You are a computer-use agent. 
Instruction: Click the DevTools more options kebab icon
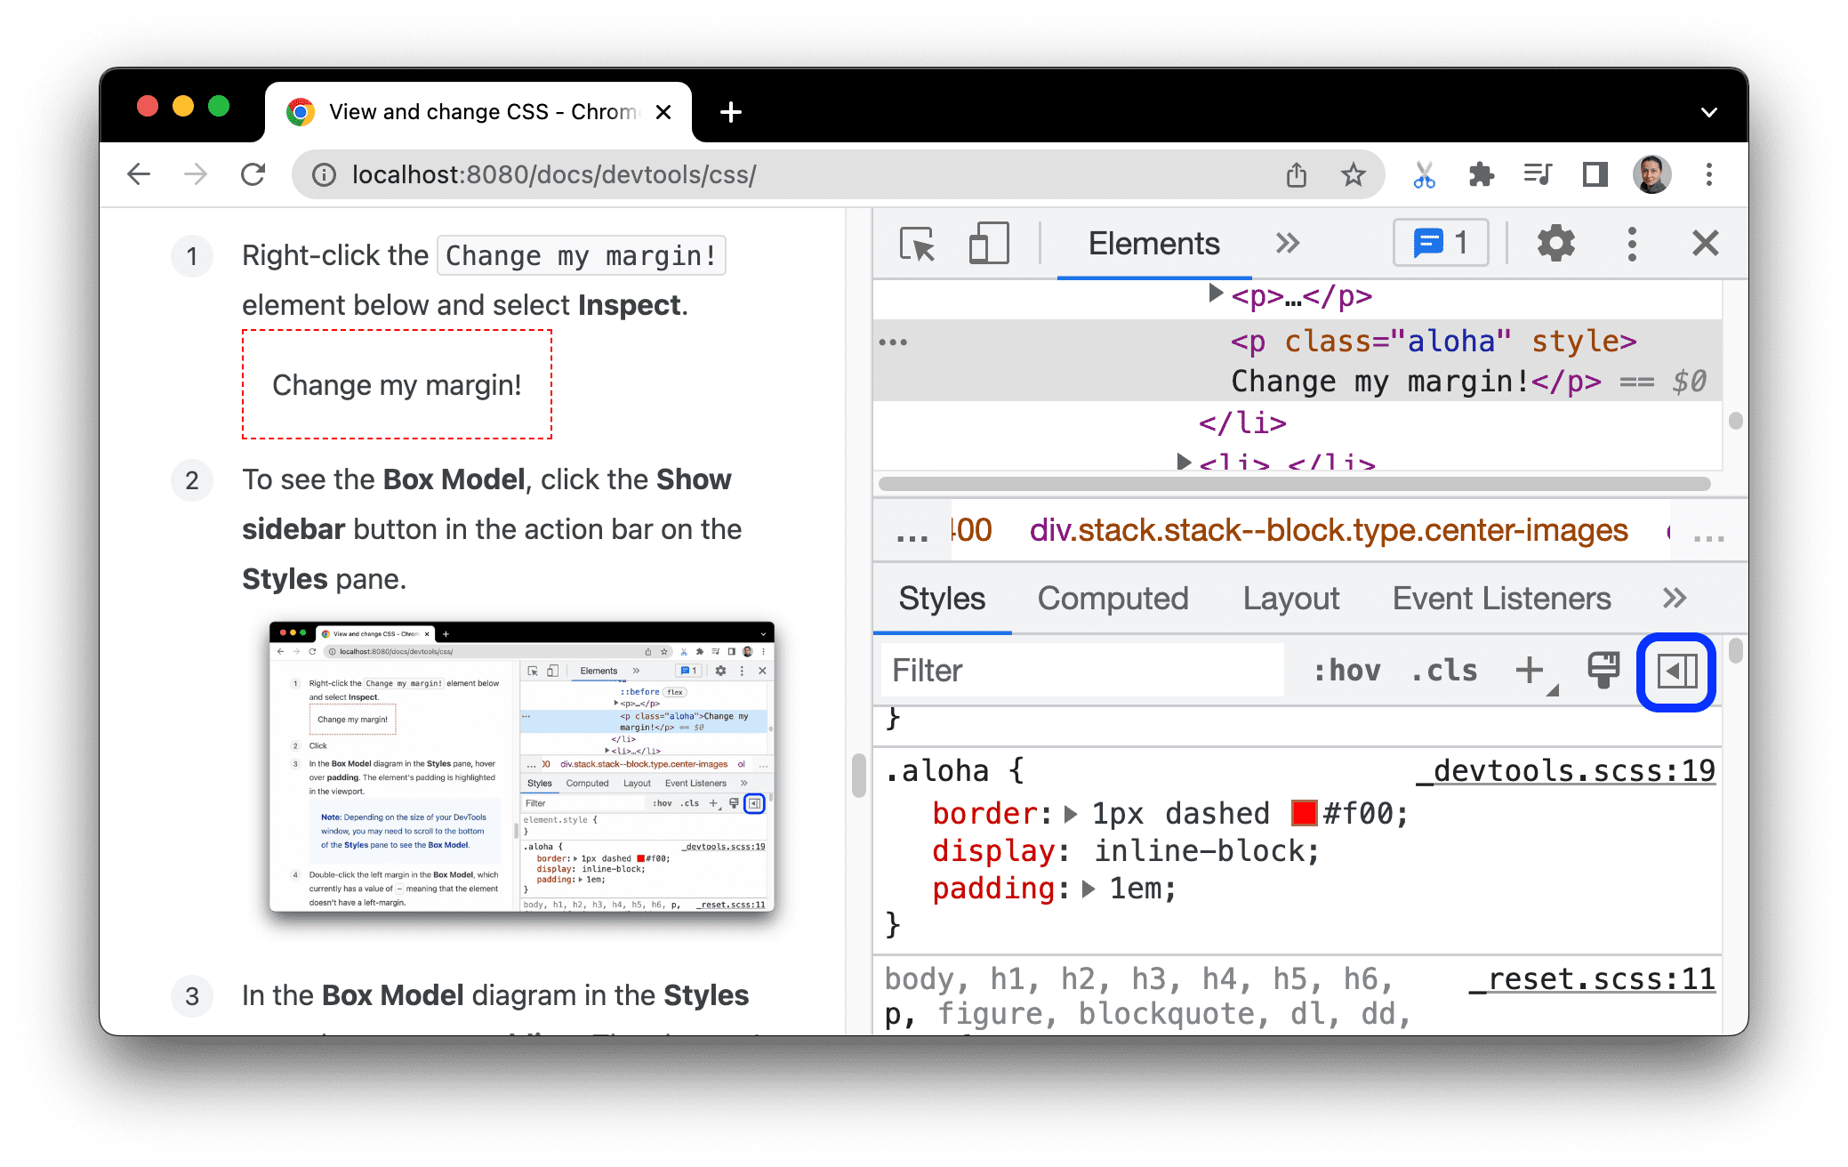pyautogui.click(x=1633, y=245)
